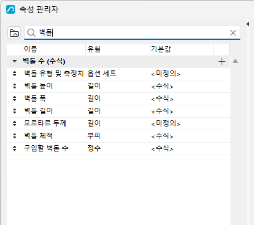Click the 옵션 세트 type cell
This screenshot has width=254, height=225.
coord(101,74)
